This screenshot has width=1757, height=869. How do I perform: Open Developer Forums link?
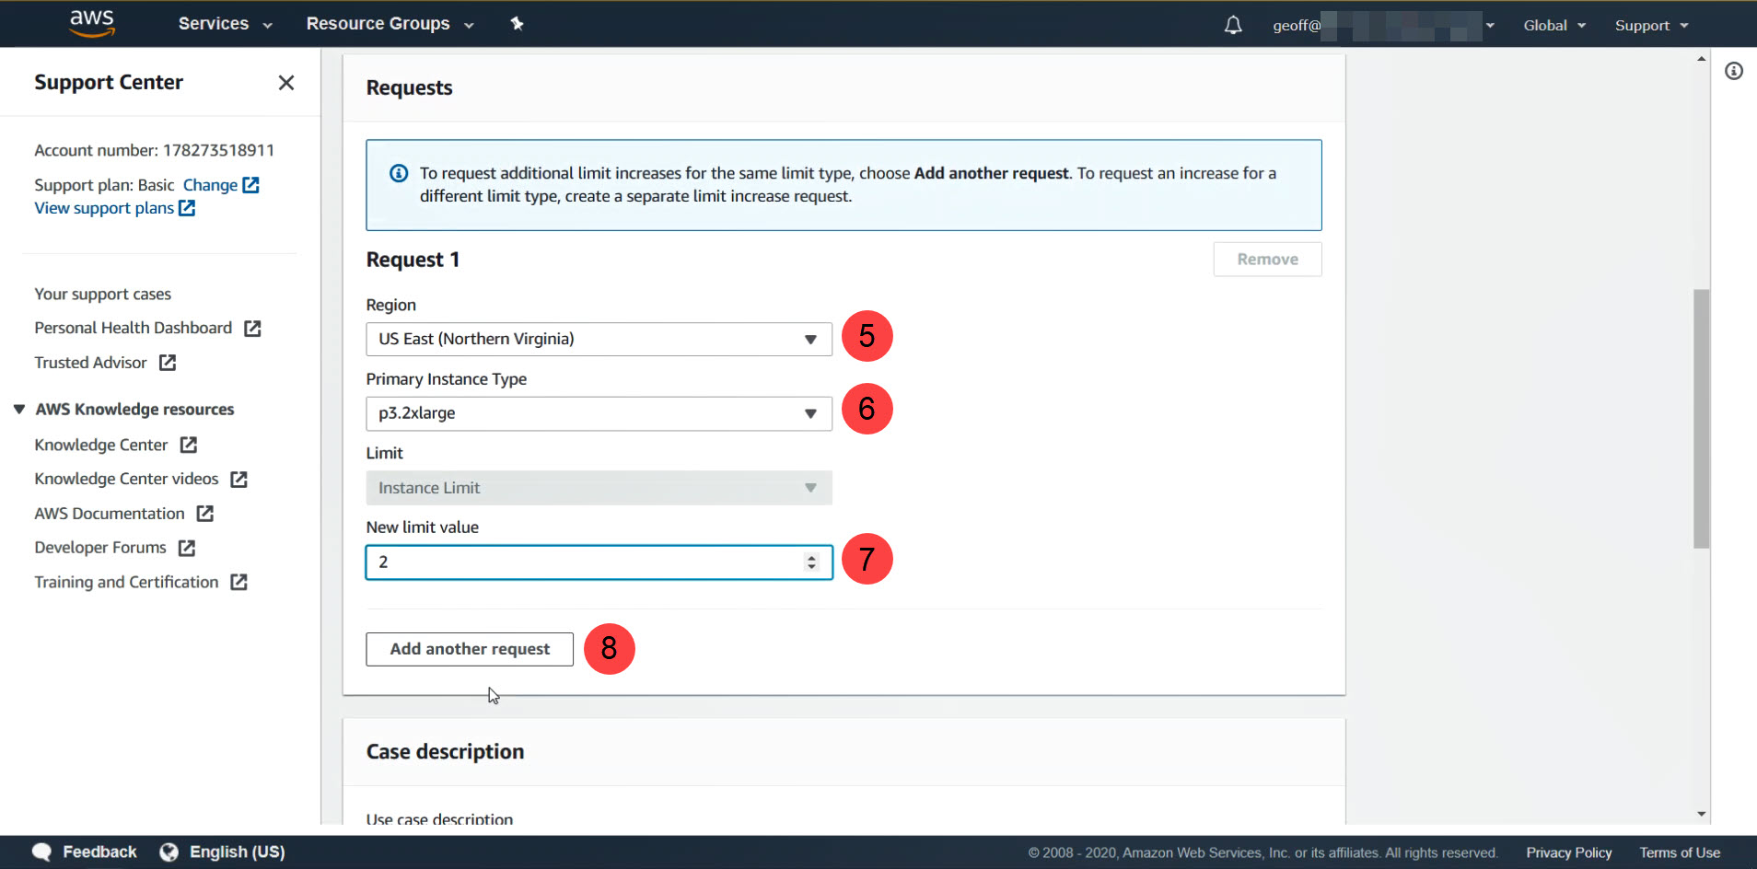[100, 548]
